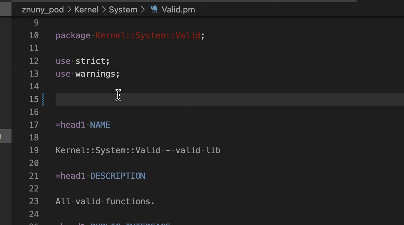Expand the chevron after znuny_pod
The width and height of the screenshot is (404, 225).
tap(69, 10)
